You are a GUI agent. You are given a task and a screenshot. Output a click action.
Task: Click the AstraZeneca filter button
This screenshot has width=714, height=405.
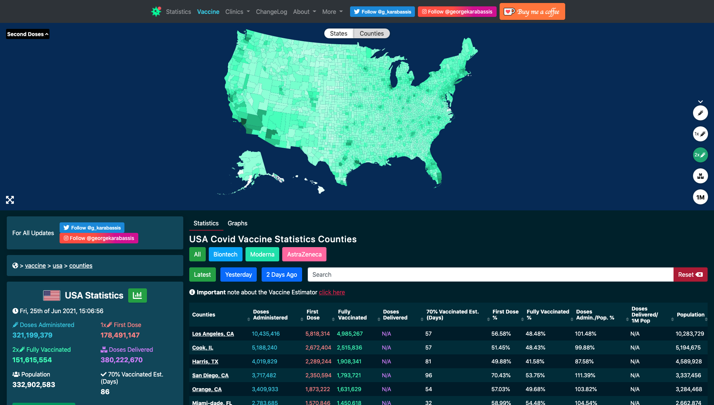click(x=304, y=254)
